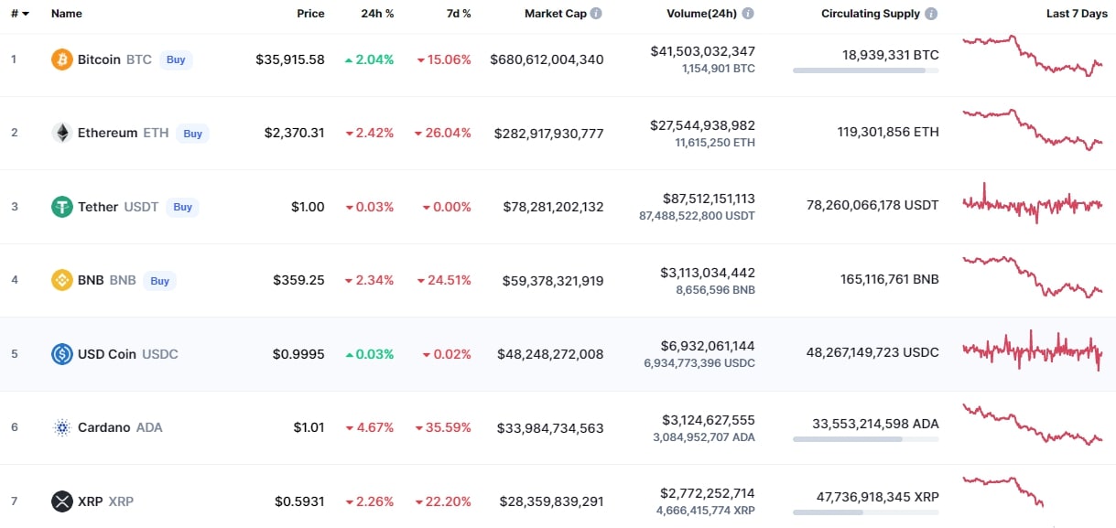Open Tether's 7-day sparkline chart
This screenshot has height=528, width=1116.
[1033, 204]
